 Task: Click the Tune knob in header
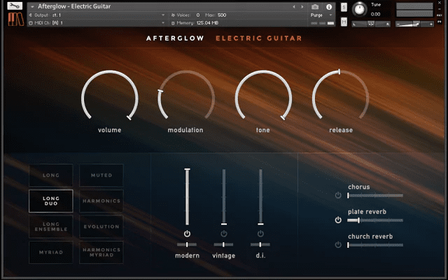(359, 9)
